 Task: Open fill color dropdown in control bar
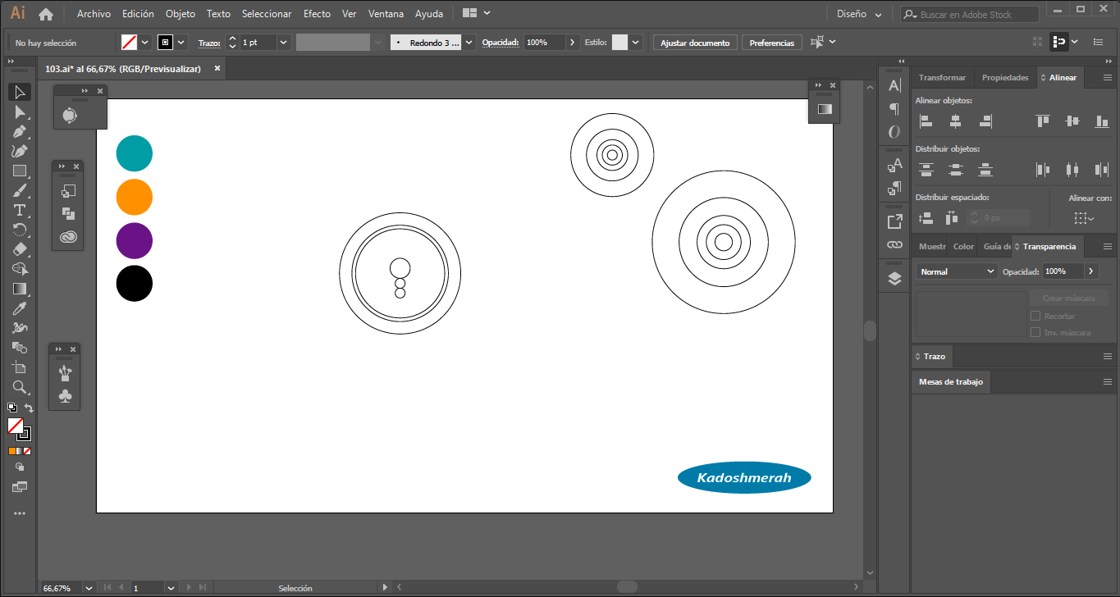pos(145,43)
